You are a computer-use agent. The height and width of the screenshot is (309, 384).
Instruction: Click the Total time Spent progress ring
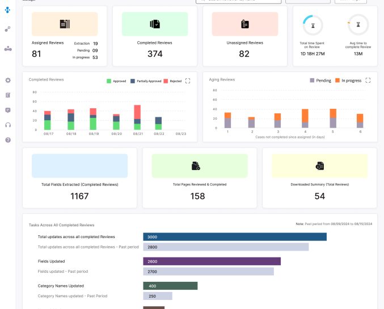point(312,24)
